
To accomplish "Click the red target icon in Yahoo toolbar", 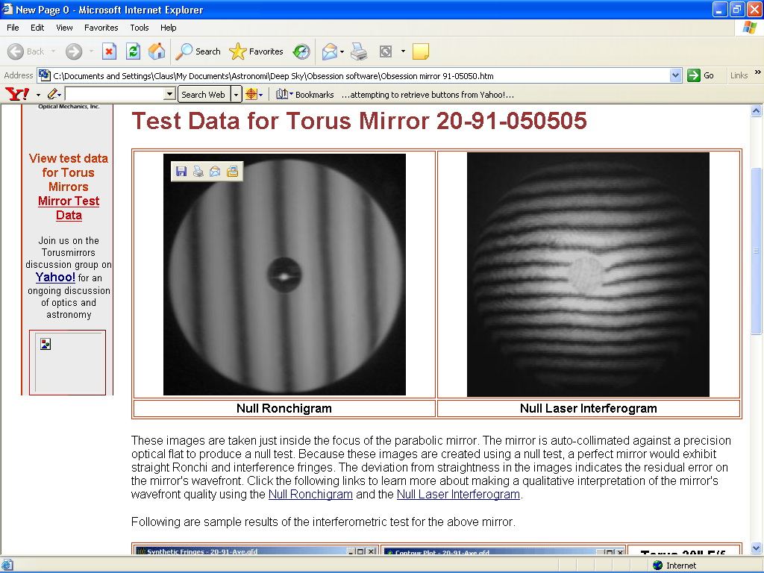I will pyautogui.click(x=251, y=94).
